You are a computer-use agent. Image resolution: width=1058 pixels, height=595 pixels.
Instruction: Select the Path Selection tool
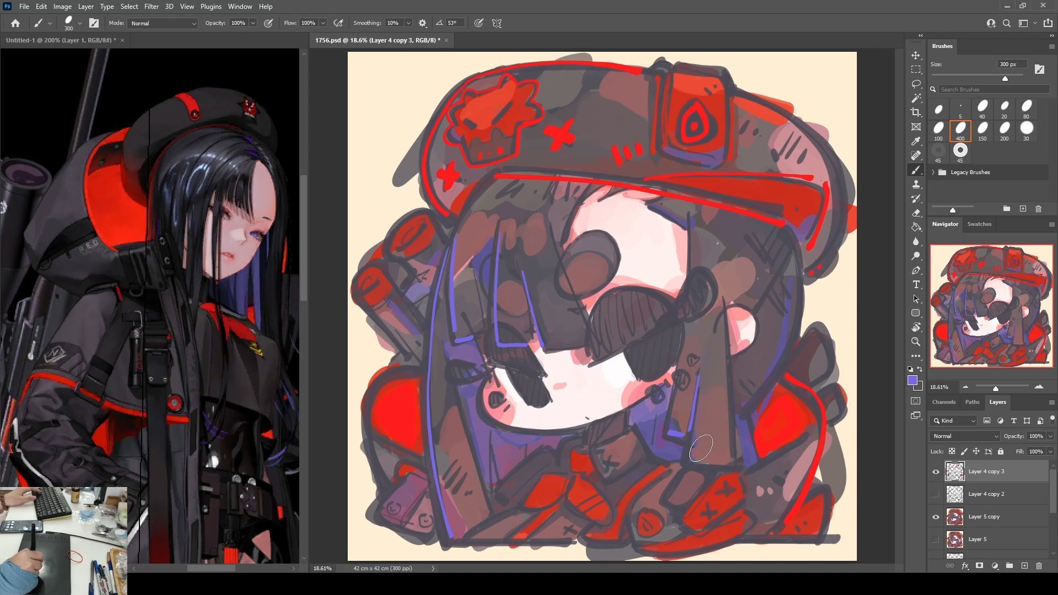coord(916,299)
